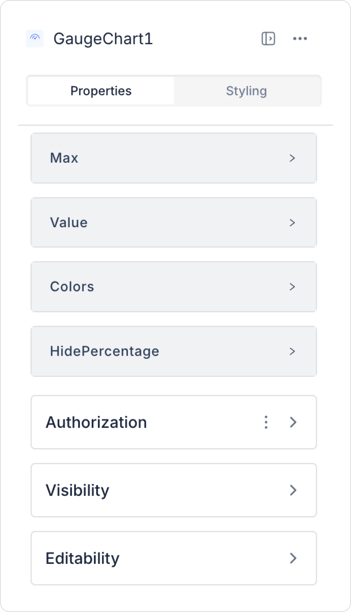The width and height of the screenshot is (351, 612).
Task: Click the Value property label
Action: [69, 223]
